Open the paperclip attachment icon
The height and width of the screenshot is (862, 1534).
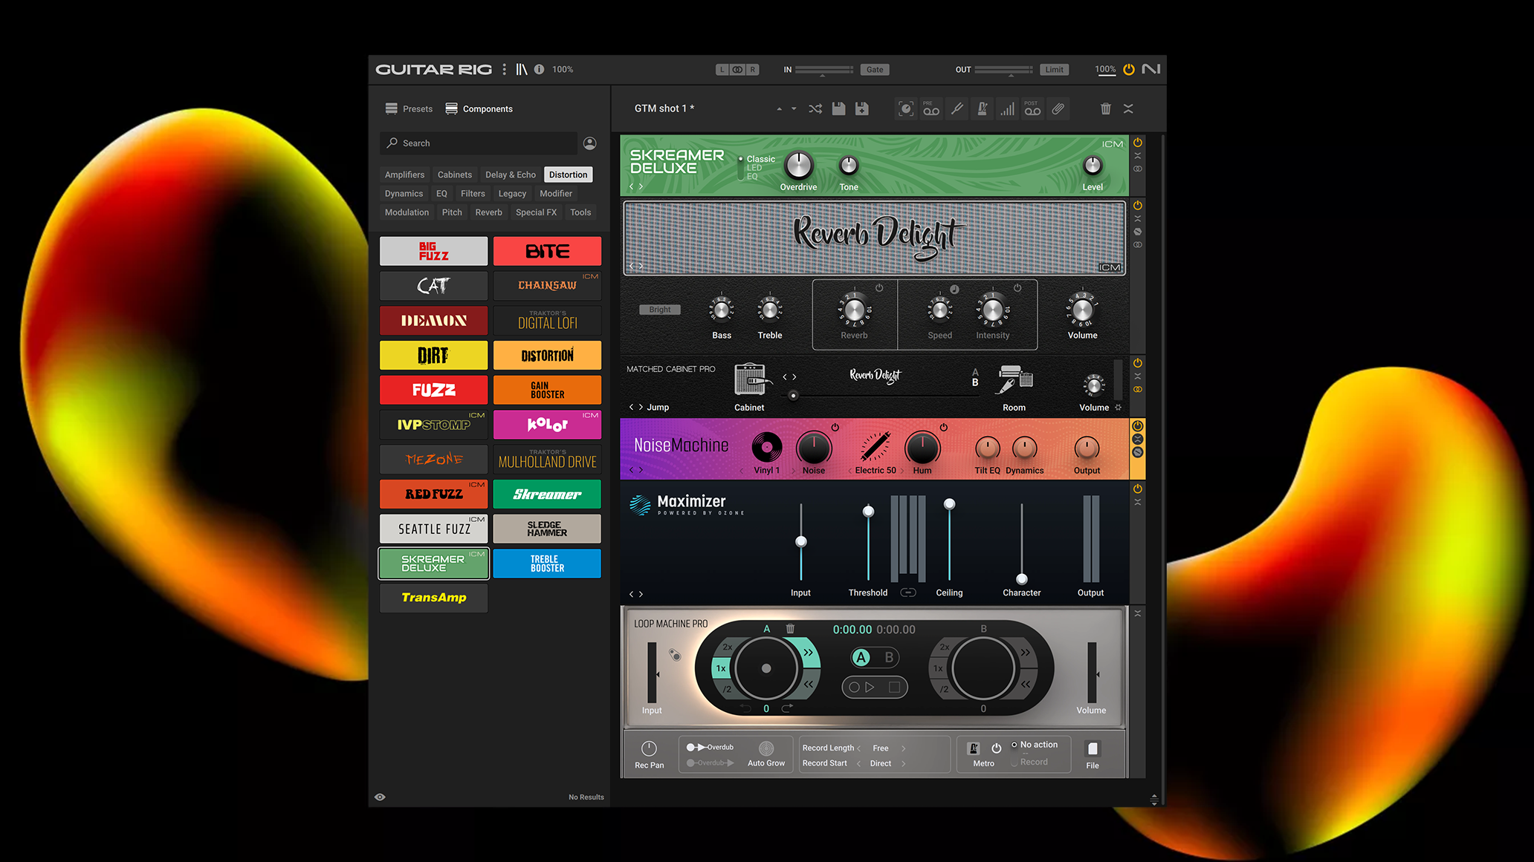click(x=1058, y=109)
